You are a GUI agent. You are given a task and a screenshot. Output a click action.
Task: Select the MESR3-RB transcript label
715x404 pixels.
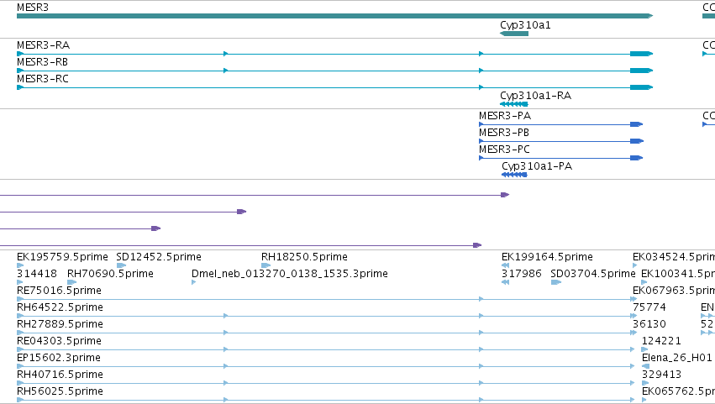pos(42,62)
